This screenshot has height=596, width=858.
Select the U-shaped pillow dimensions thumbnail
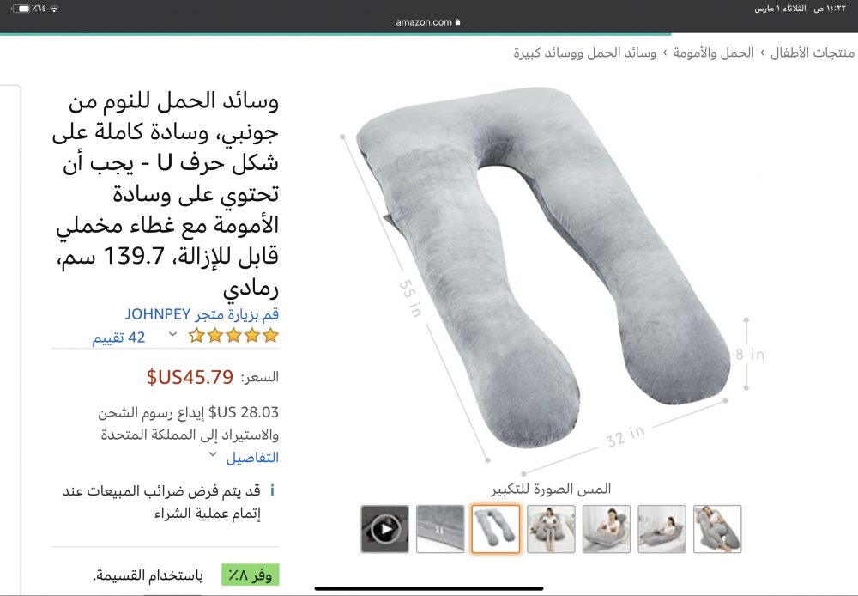[496, 529]
